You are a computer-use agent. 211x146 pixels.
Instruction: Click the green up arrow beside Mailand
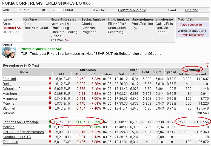50,127
